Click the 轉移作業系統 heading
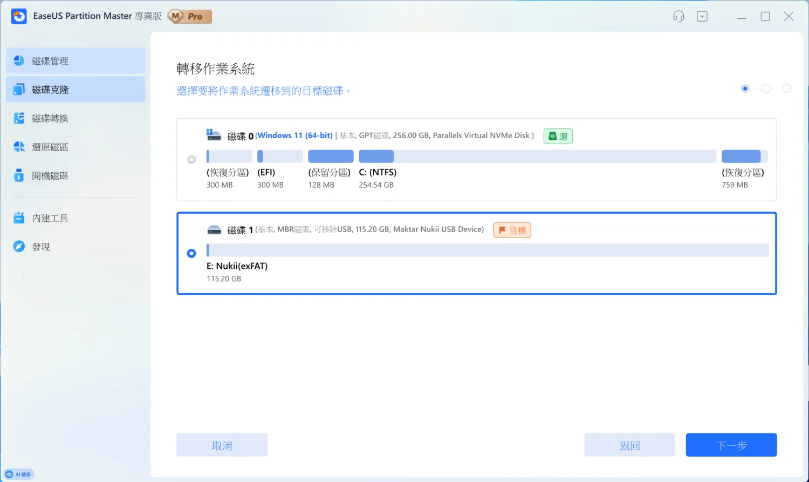Viewport: 809px width, 482px height. click(x=216, y=69)
